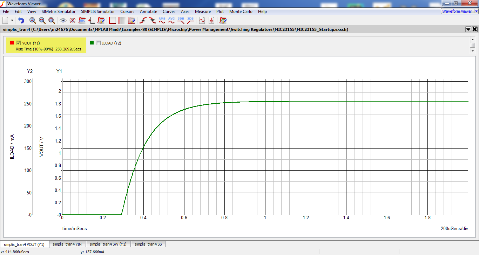Screen dimensions: 479x255
Task: Click the new grid icon
Action: coord(122,20)
